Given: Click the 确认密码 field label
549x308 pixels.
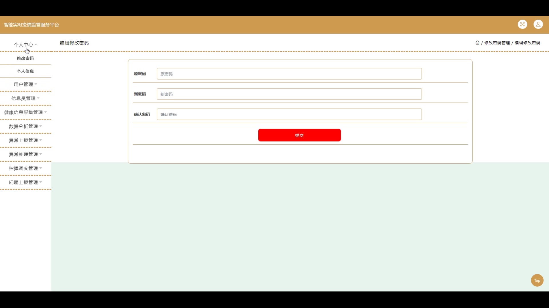Looking at the screenshot, I should (142, 114).
